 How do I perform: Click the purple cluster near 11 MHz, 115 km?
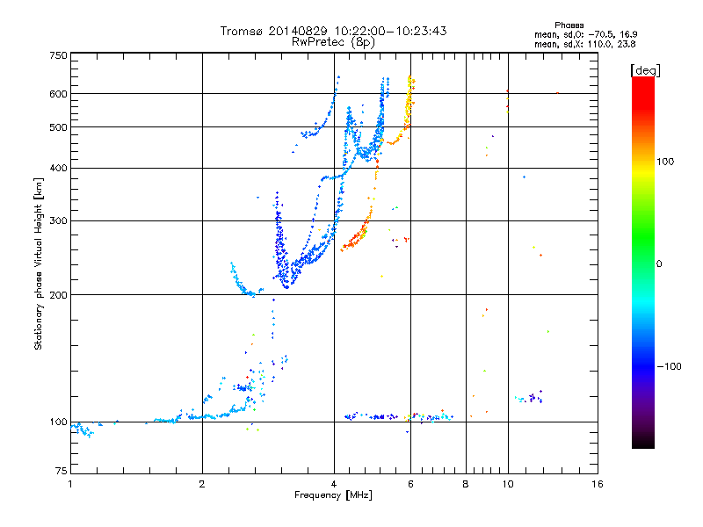click(x=534, y=397)
